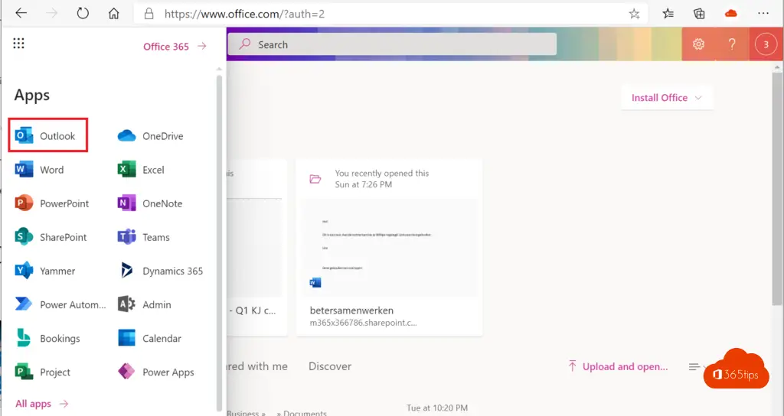This screenshot has width=784, height=416.
Task: Click the main page vertical scrollbar
Action: [777, 188]
